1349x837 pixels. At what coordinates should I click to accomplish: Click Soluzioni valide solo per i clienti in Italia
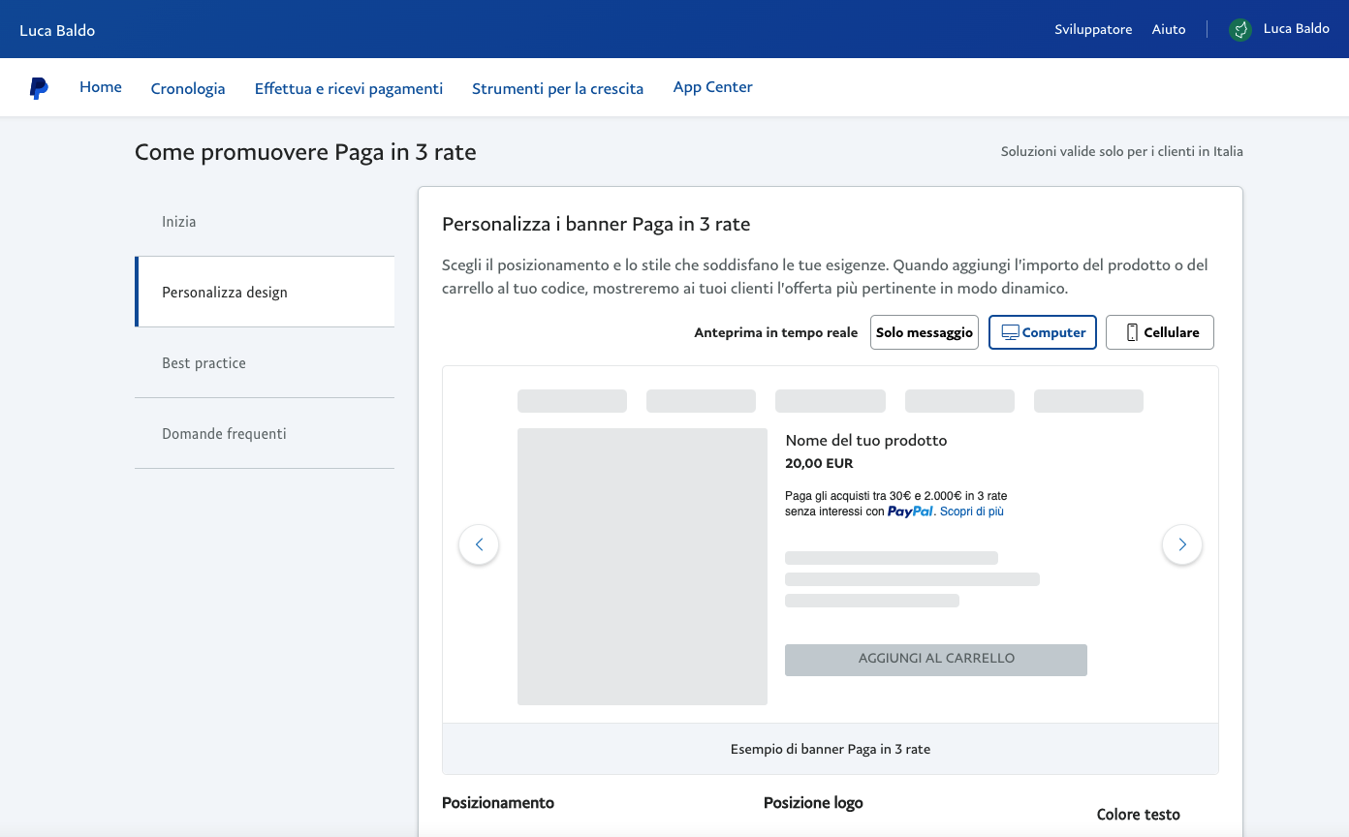pyautogui.click(x=1122, y=152)
